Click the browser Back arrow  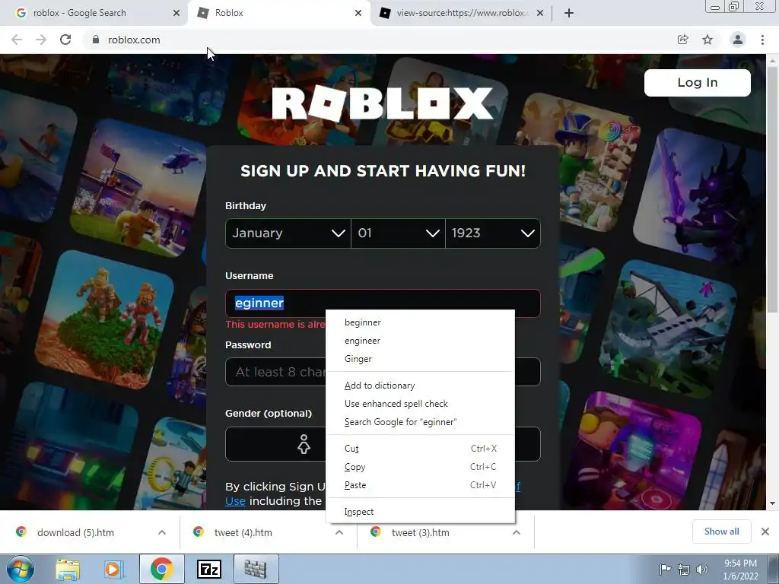click(17, 40)
